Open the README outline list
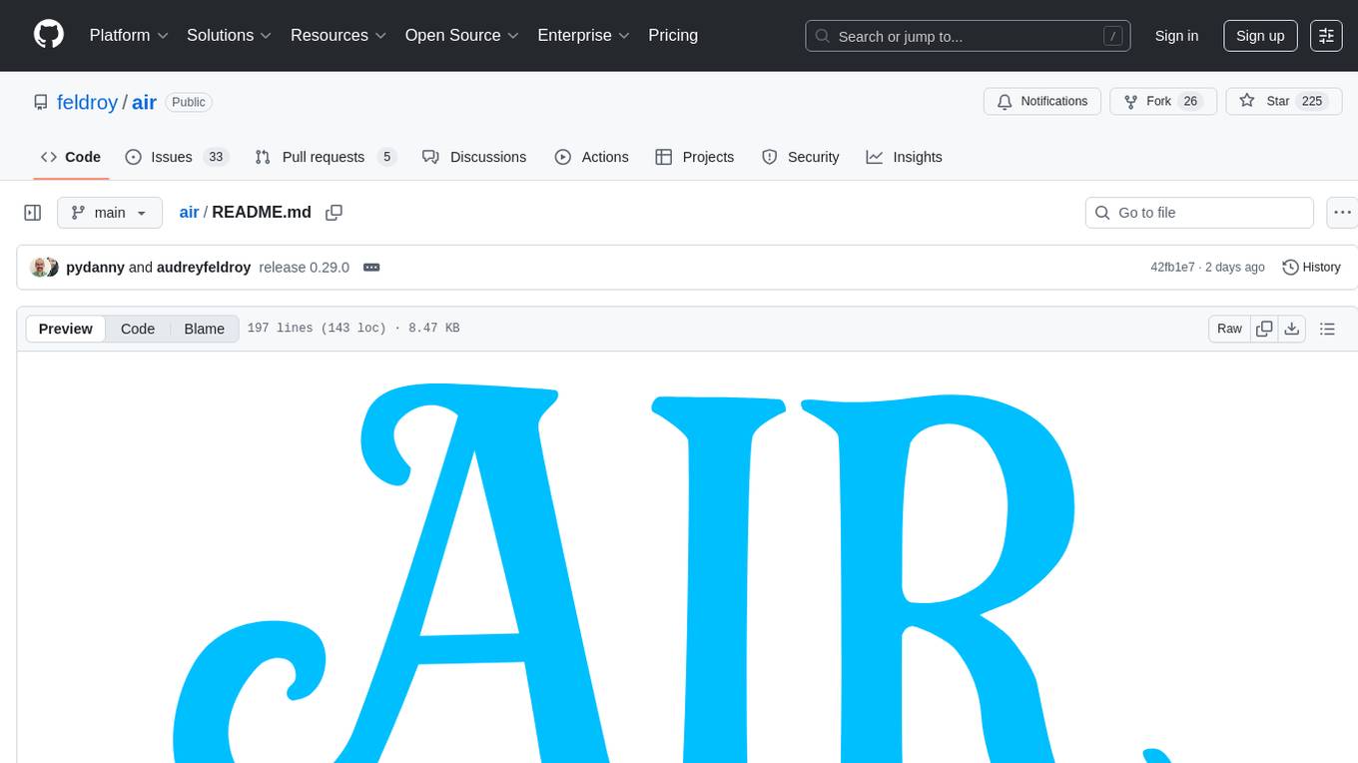Screen dimensions: 1358x763 click(1327, 329)
